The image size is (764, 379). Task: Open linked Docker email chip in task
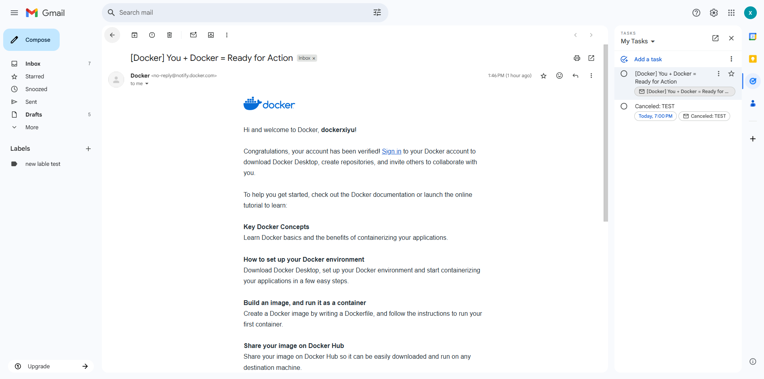[x=685, y=91]
